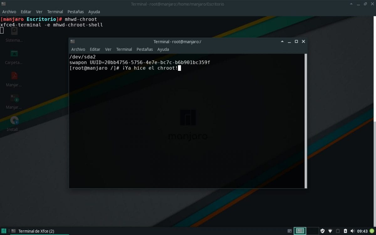Open the green update notifier tray icon
Viewport: 376px width, 235px height.
[372, 231]
